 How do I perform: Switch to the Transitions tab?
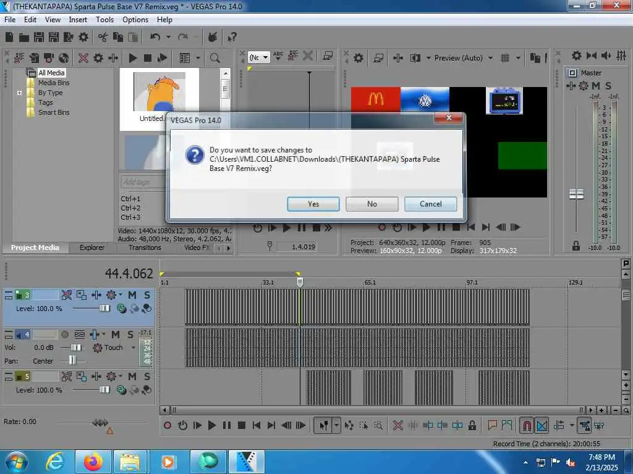(145, 247)
